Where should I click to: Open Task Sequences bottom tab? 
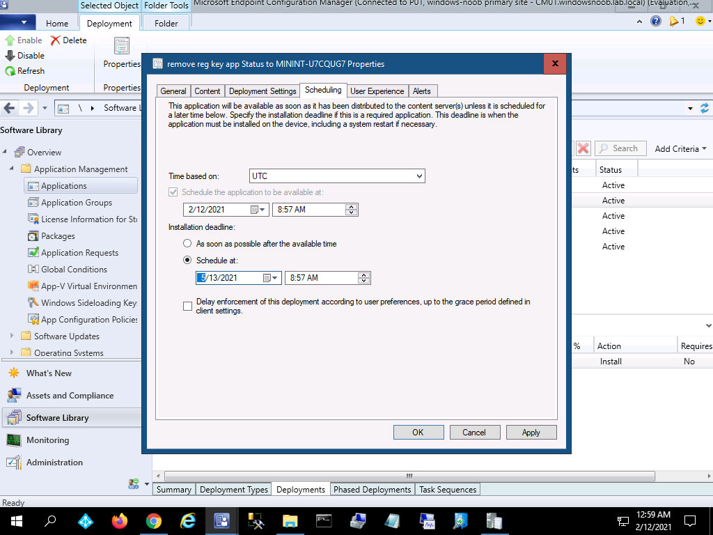[448, 490]
